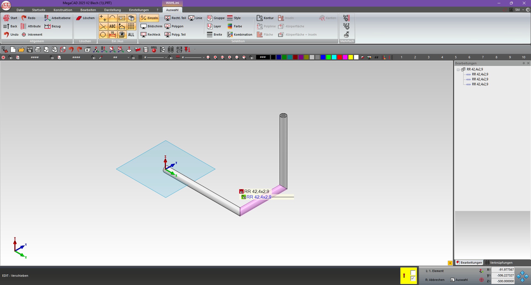The width and height of the screenshot is (531, 285).
Task: Click the Z coordinate input field
Action: point(503,281)
